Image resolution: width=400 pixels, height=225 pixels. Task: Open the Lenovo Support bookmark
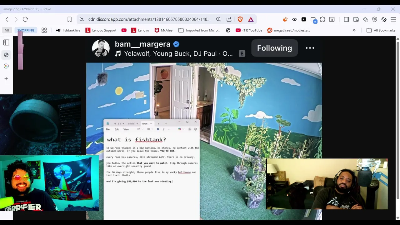101,30
